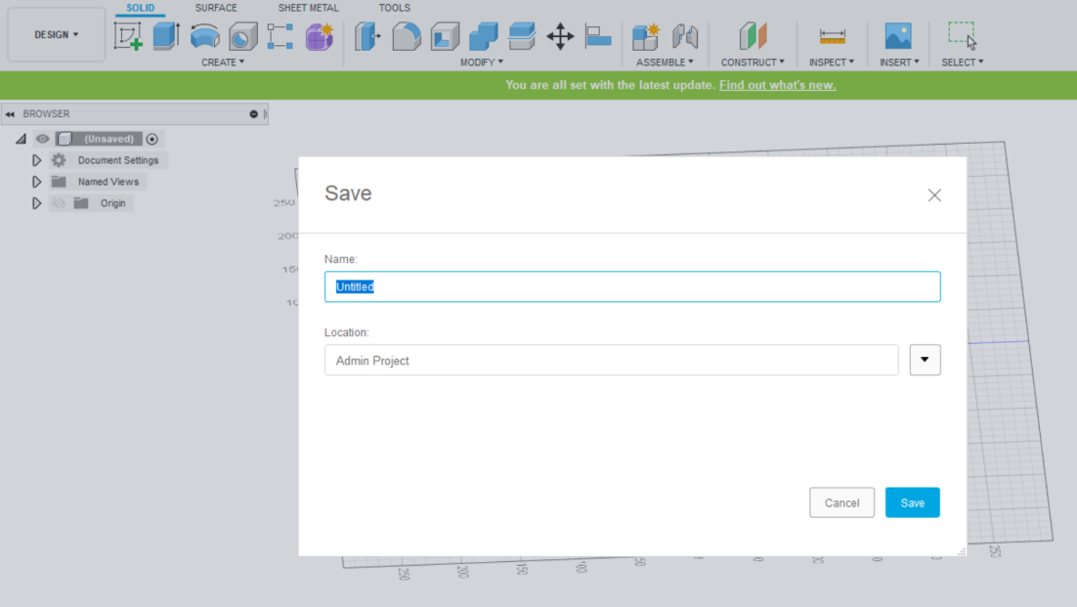The image size is (1077, 607).
Task: Select the Create Form tool
Action: (x=320, y=36)
